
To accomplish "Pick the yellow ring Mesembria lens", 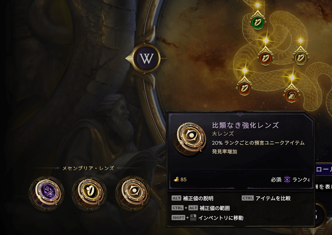I will pyautogui.click(x=89, y=193).
